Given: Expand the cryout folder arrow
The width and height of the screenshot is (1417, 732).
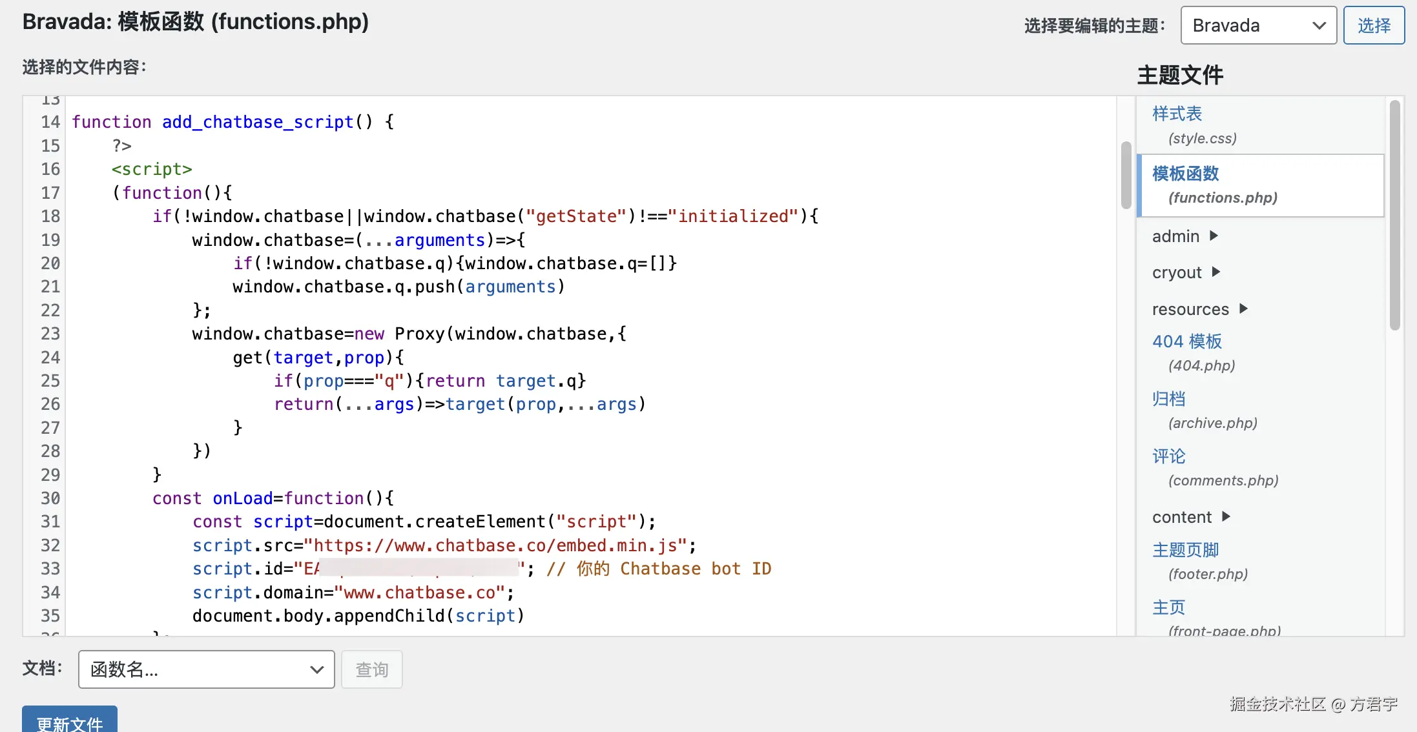Looking at the screenshot, I should tap(1216, 272).
